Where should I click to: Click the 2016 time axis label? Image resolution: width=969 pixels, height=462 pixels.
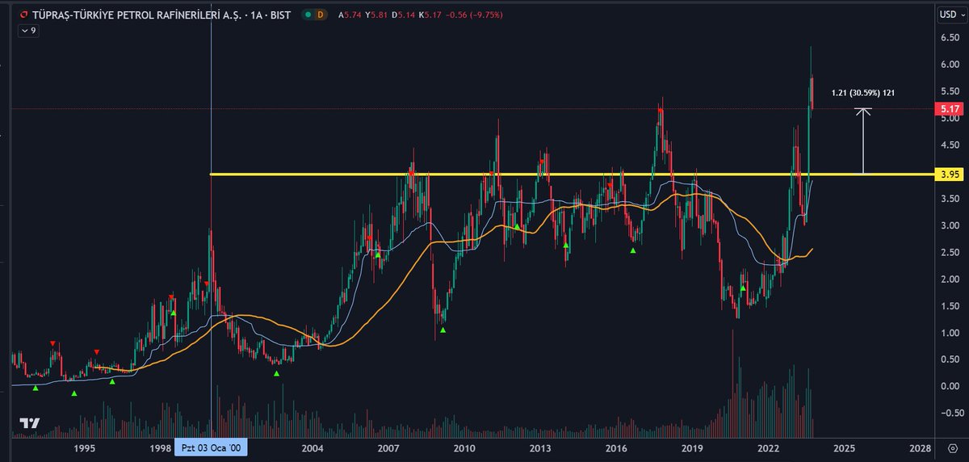point(616,447)
